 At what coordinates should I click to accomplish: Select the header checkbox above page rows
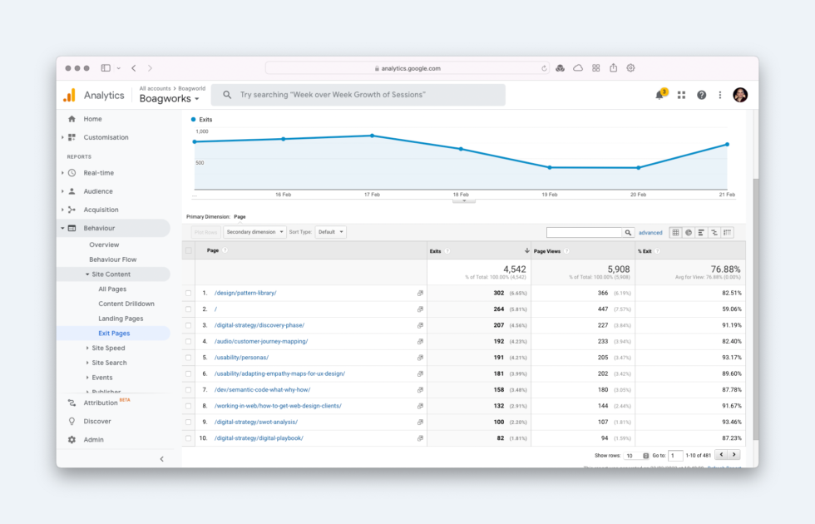[187, 250]
